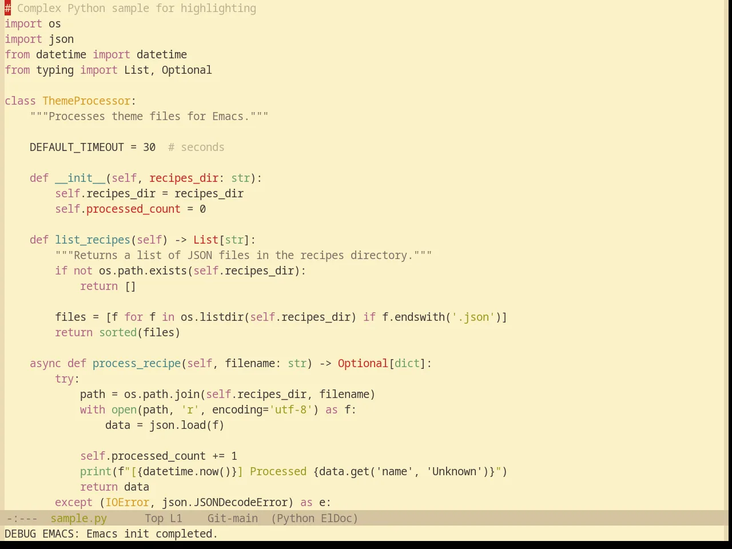
Task: Click 'return []' statement
Action: click(108, 286)
